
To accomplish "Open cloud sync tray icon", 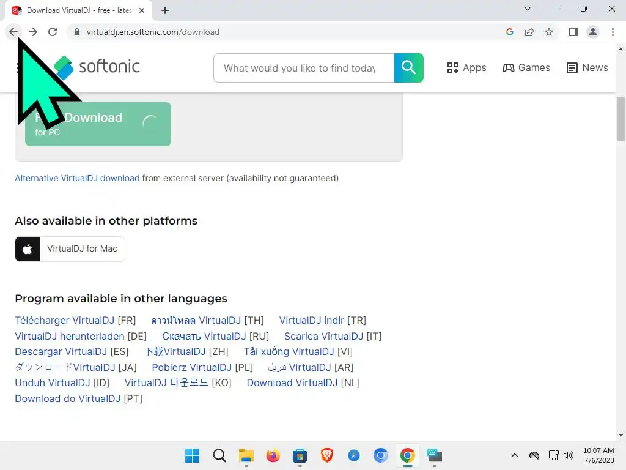I will coord(534,455).
